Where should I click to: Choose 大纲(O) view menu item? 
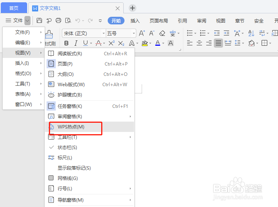(x=89, y=74)
